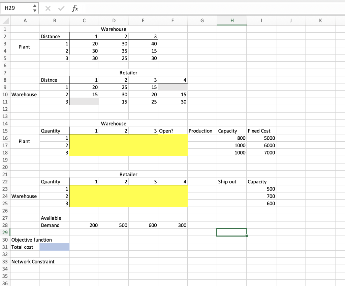Select the row 29 header
The height and width of the screenshot is (286, 345).
5,232
